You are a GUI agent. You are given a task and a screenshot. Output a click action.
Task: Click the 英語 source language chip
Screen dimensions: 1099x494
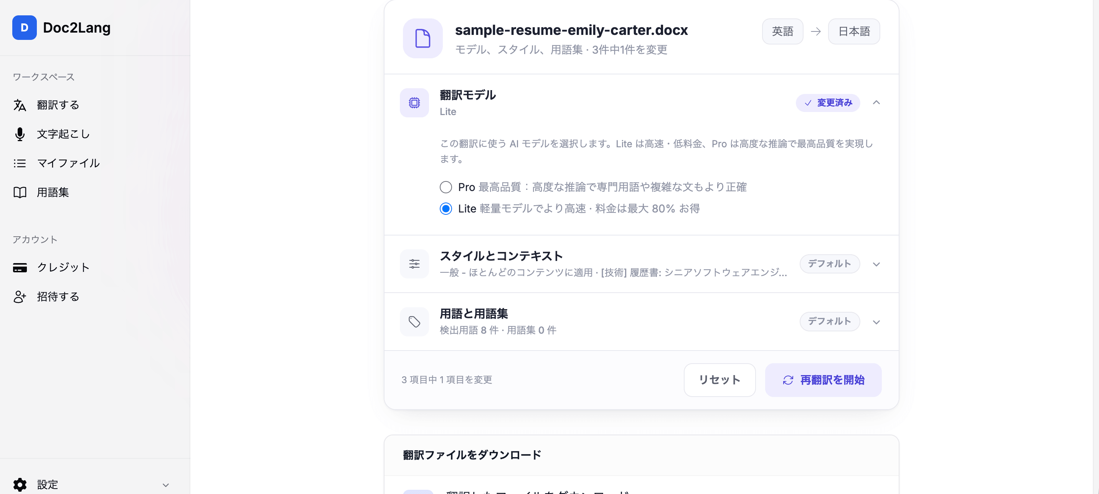[x=782, y=31]
